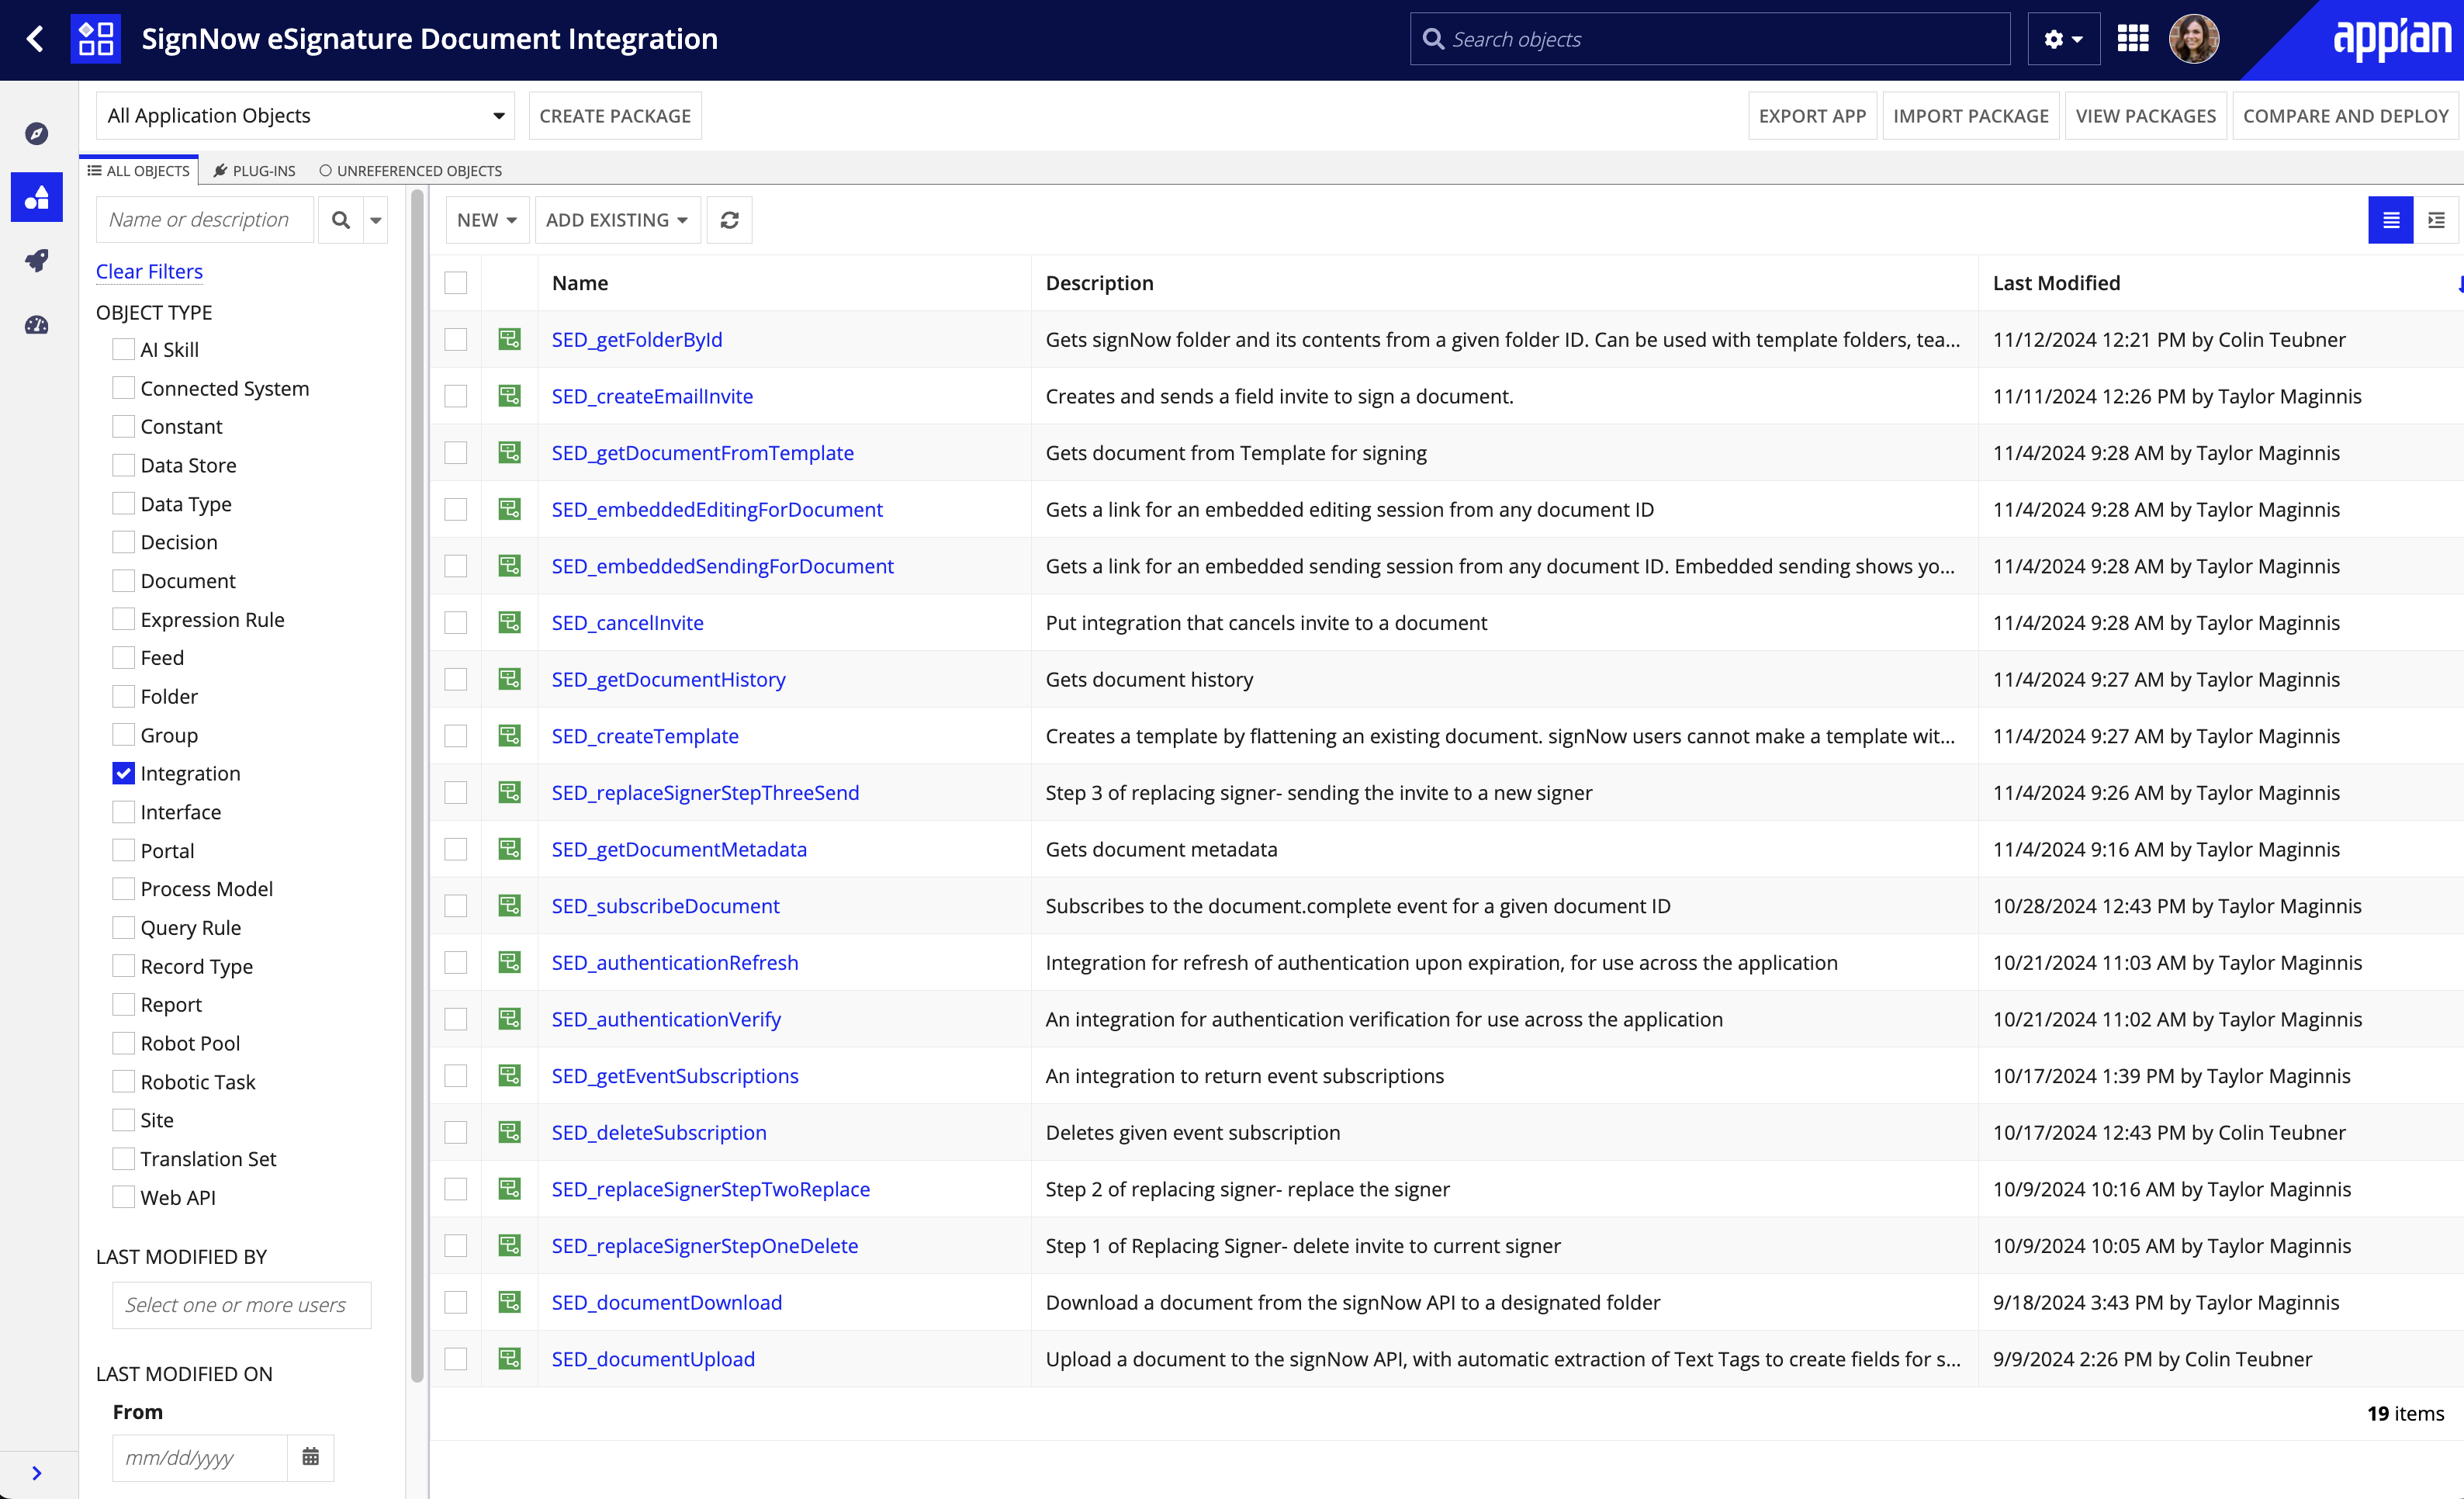Open the settings dropdown caret
Screen dimensions: 2464x1499
2077,39
